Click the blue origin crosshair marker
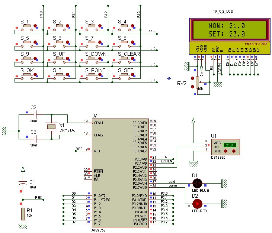Screen dimensions: 272x233 [169, 78]
